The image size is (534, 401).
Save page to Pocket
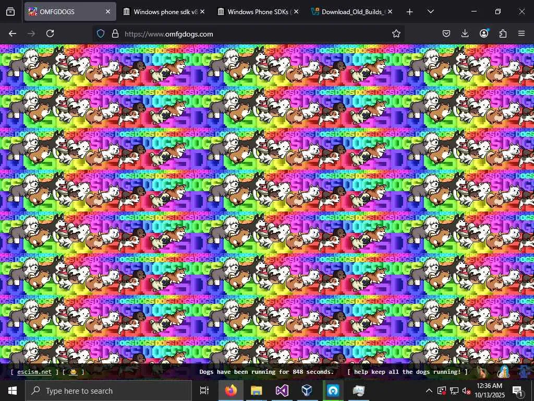pyautogui.click(x=446, y=34)
